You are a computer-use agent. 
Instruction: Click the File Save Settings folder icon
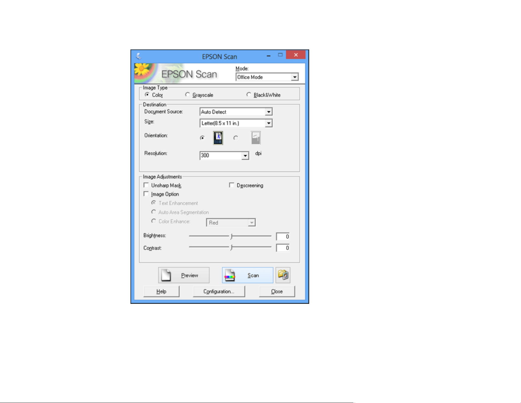283,275
